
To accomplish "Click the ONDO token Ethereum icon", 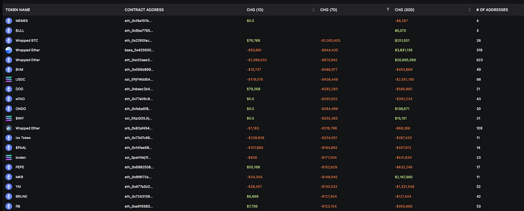I will [x=9, y=109].
